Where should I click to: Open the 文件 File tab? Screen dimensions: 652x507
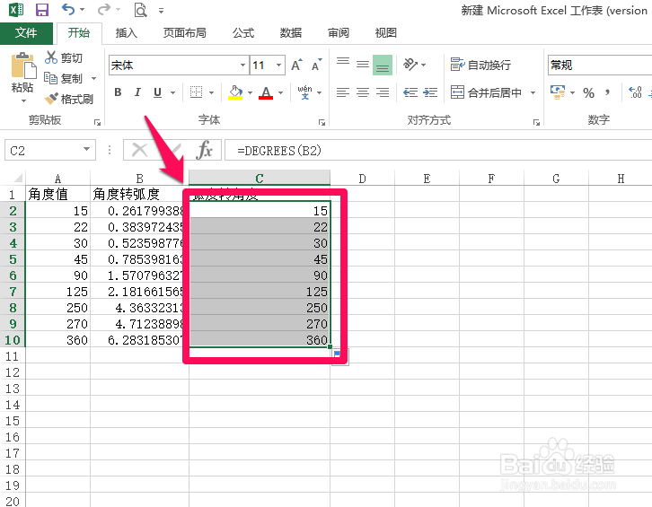26,33
